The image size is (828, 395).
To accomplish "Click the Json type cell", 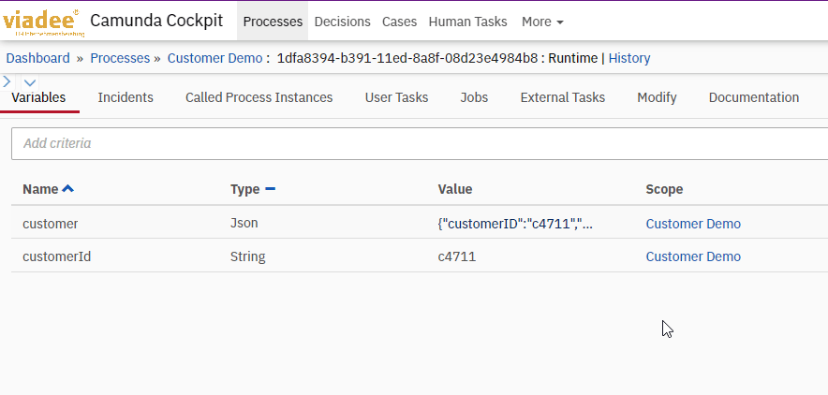I will 244,223.
